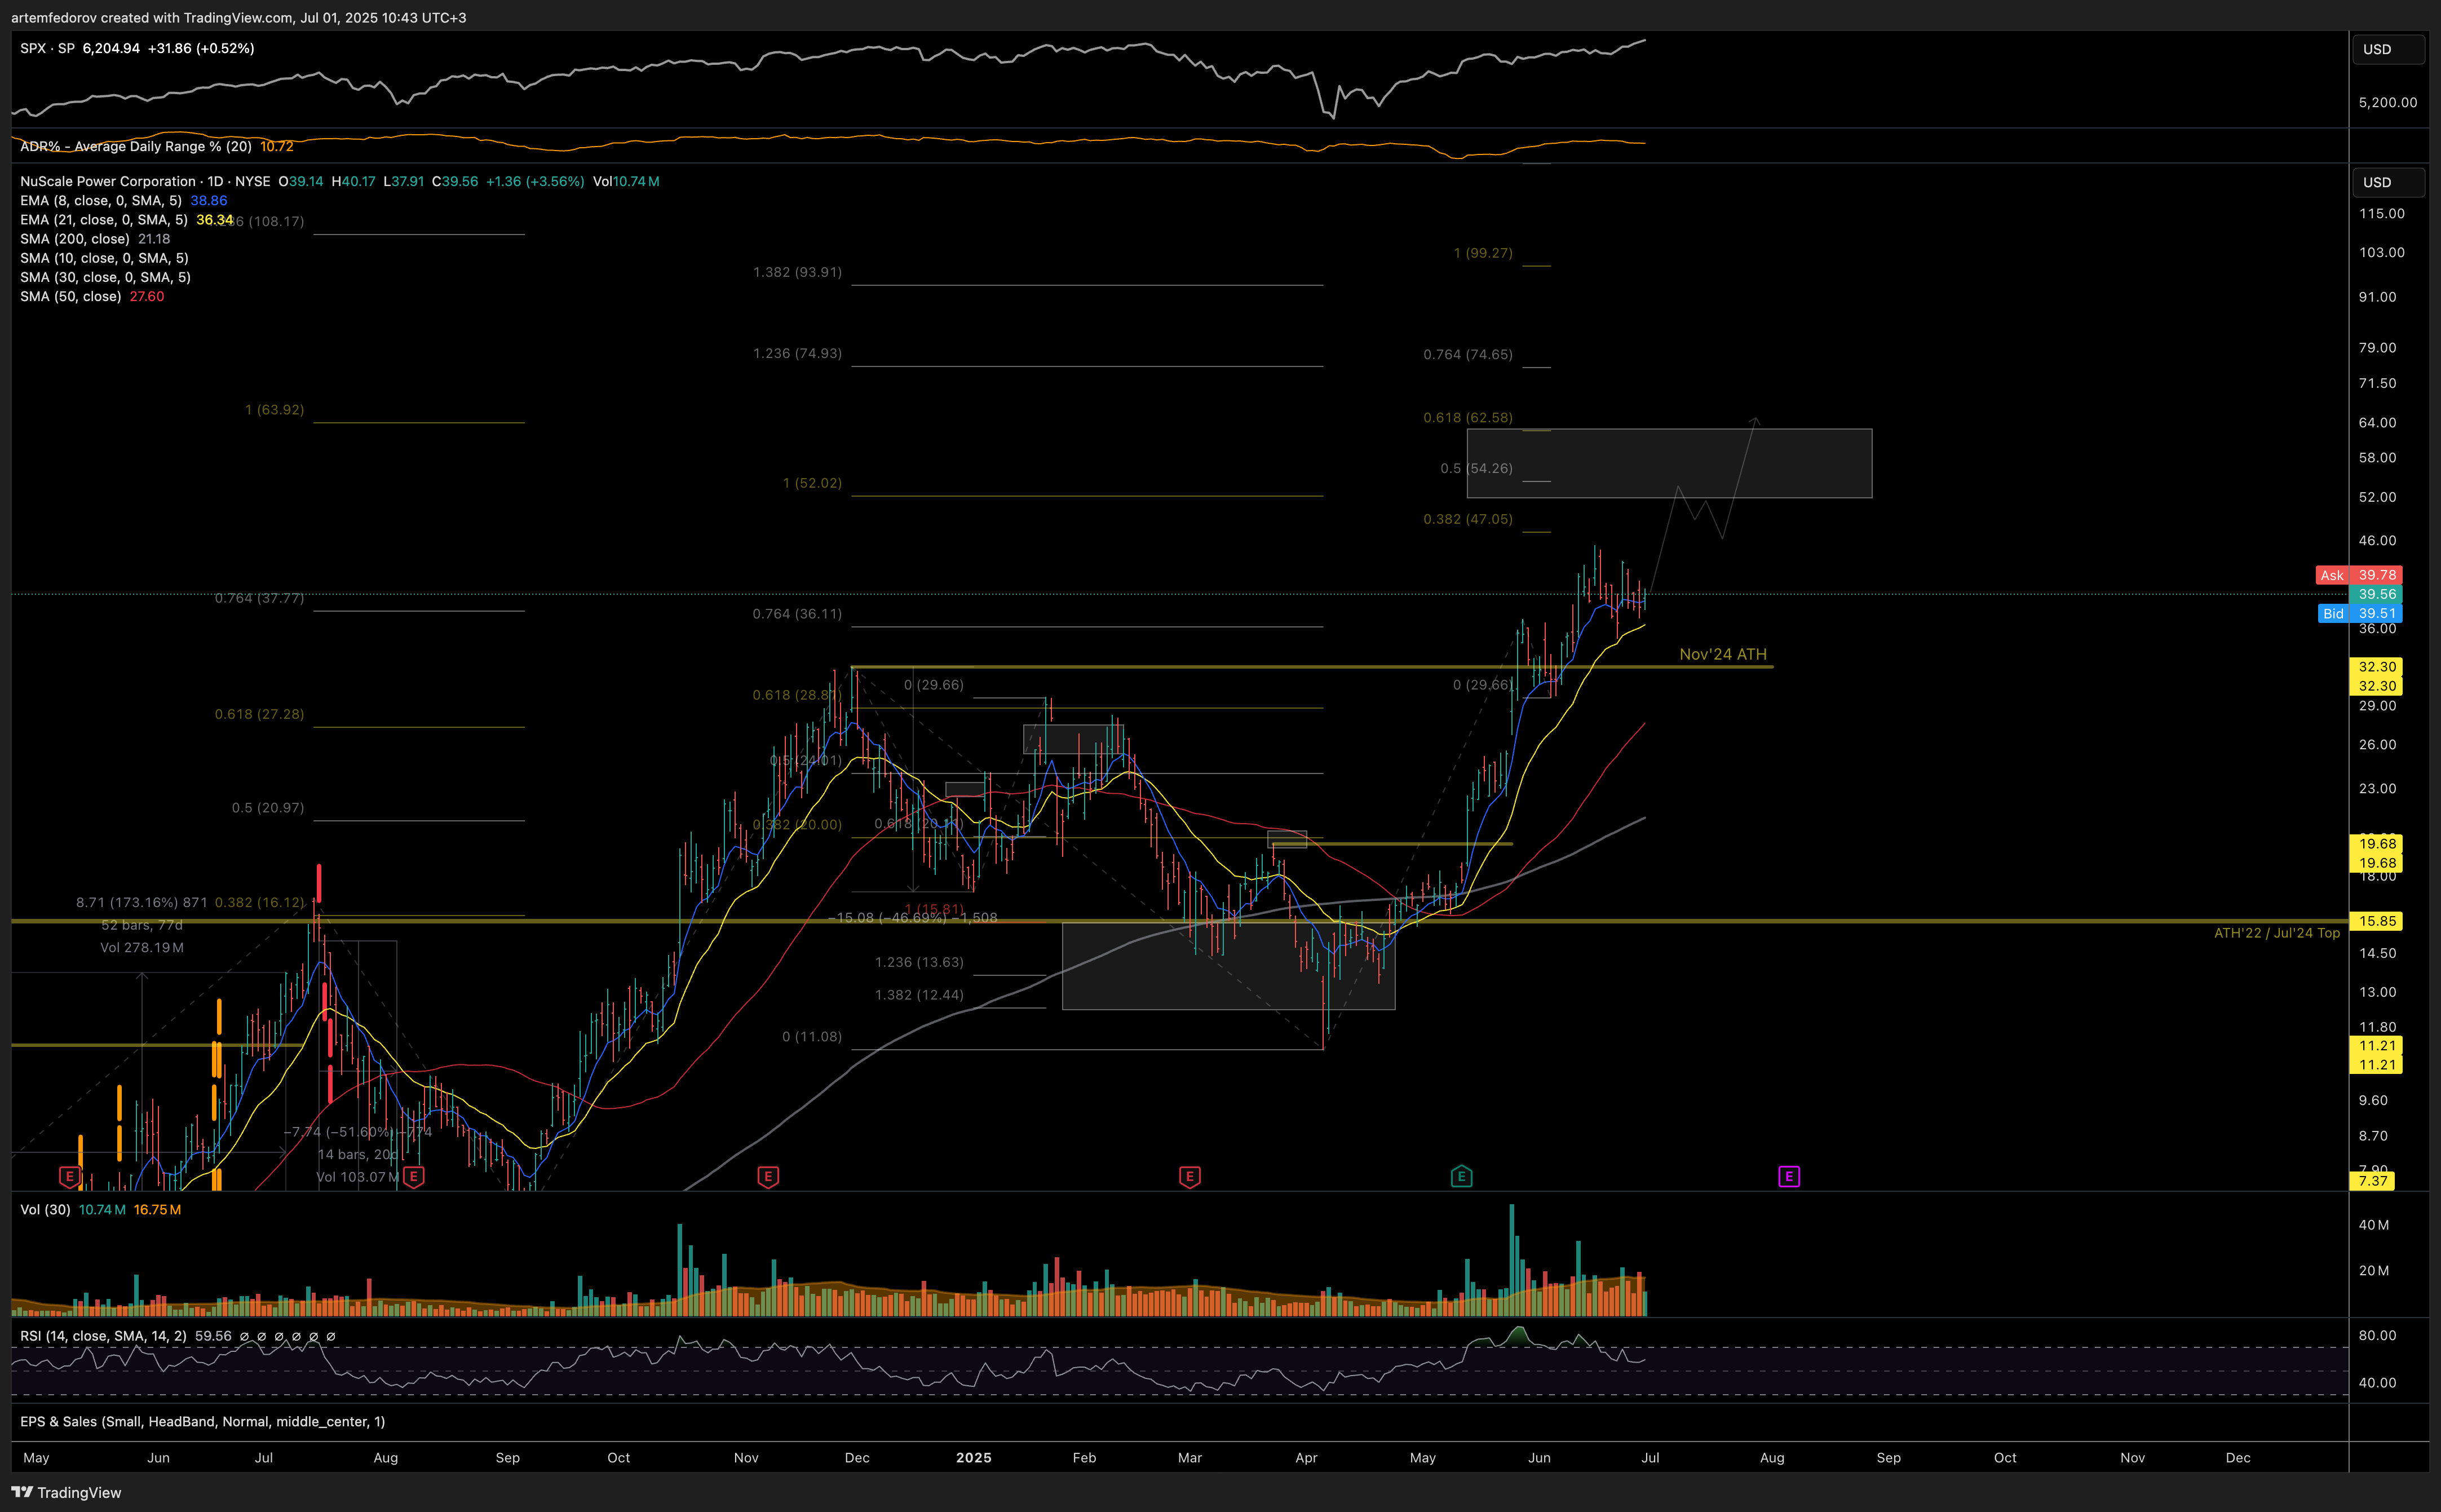
Task: Click the 1.382 (12.44) Fibonacci label
Action: pos(919,994)
